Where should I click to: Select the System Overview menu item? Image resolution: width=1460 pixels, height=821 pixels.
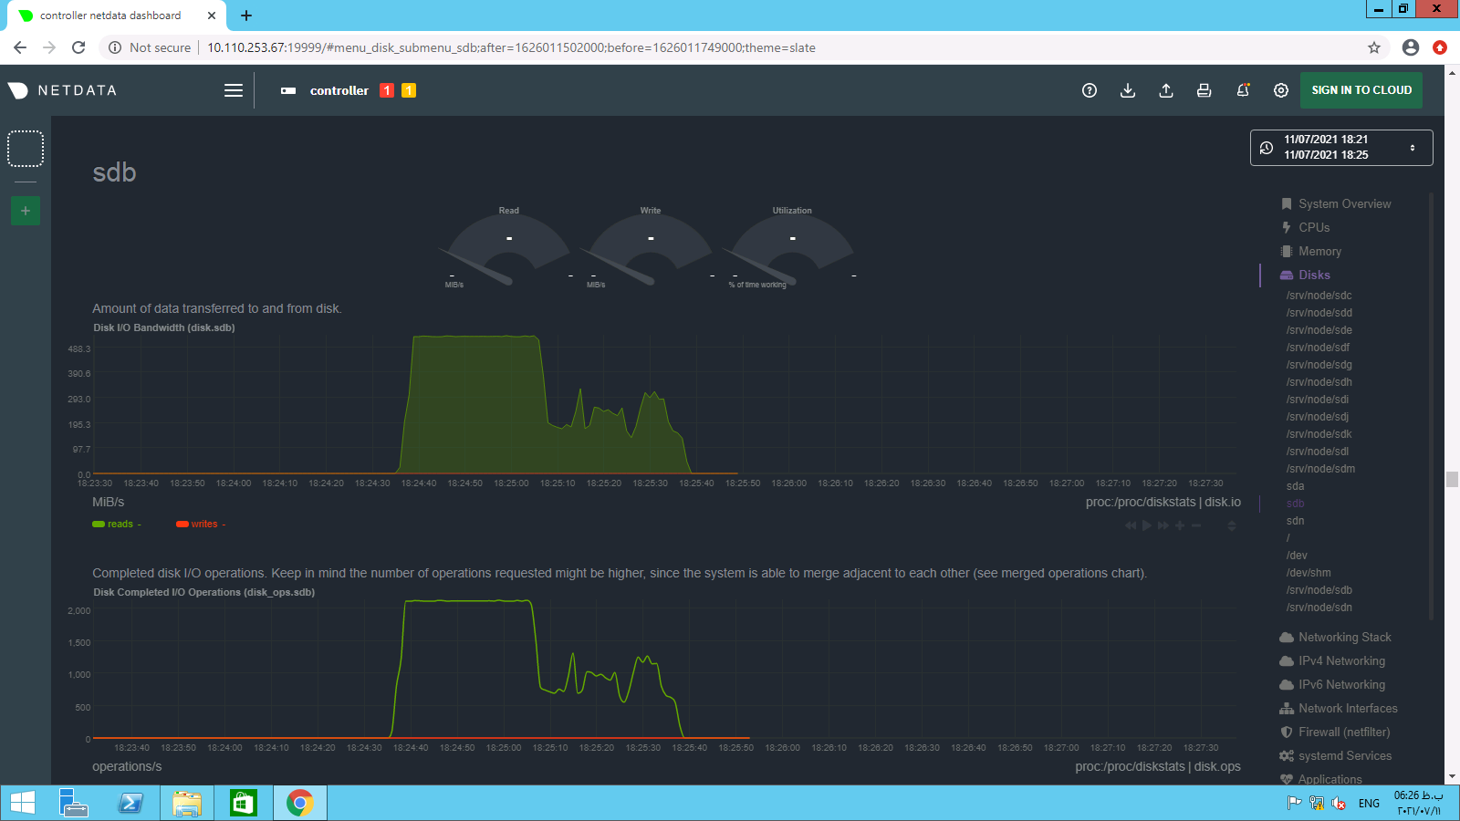point(1344,203)
